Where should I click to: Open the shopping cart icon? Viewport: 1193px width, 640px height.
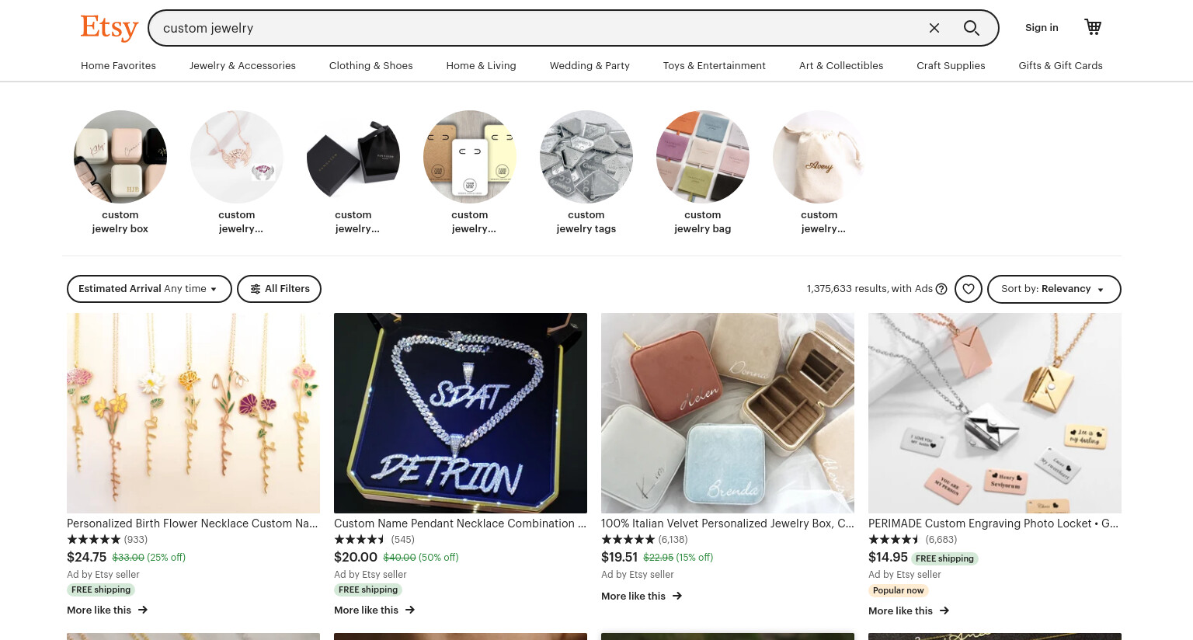click(1093, 27)
